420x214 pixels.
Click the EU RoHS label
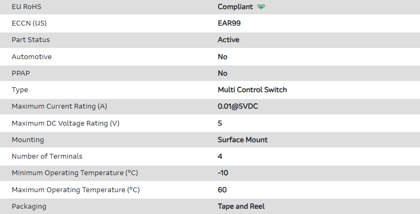click(x=27, y=7)
